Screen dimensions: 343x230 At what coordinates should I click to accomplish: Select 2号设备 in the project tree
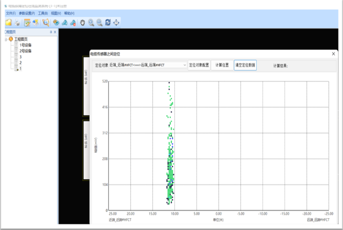coord(25,51)
